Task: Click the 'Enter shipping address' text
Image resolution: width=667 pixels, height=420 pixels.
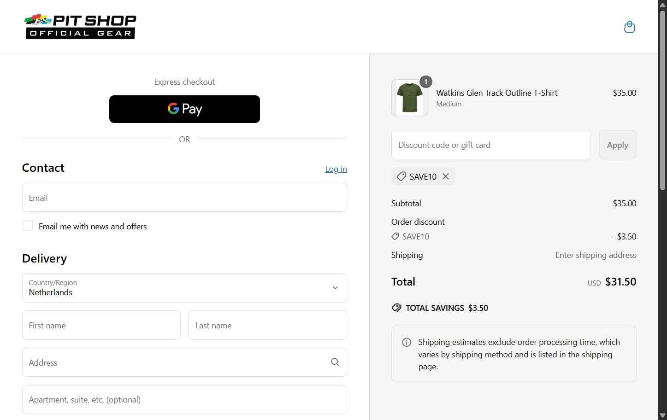Action: tap(596, 255)
